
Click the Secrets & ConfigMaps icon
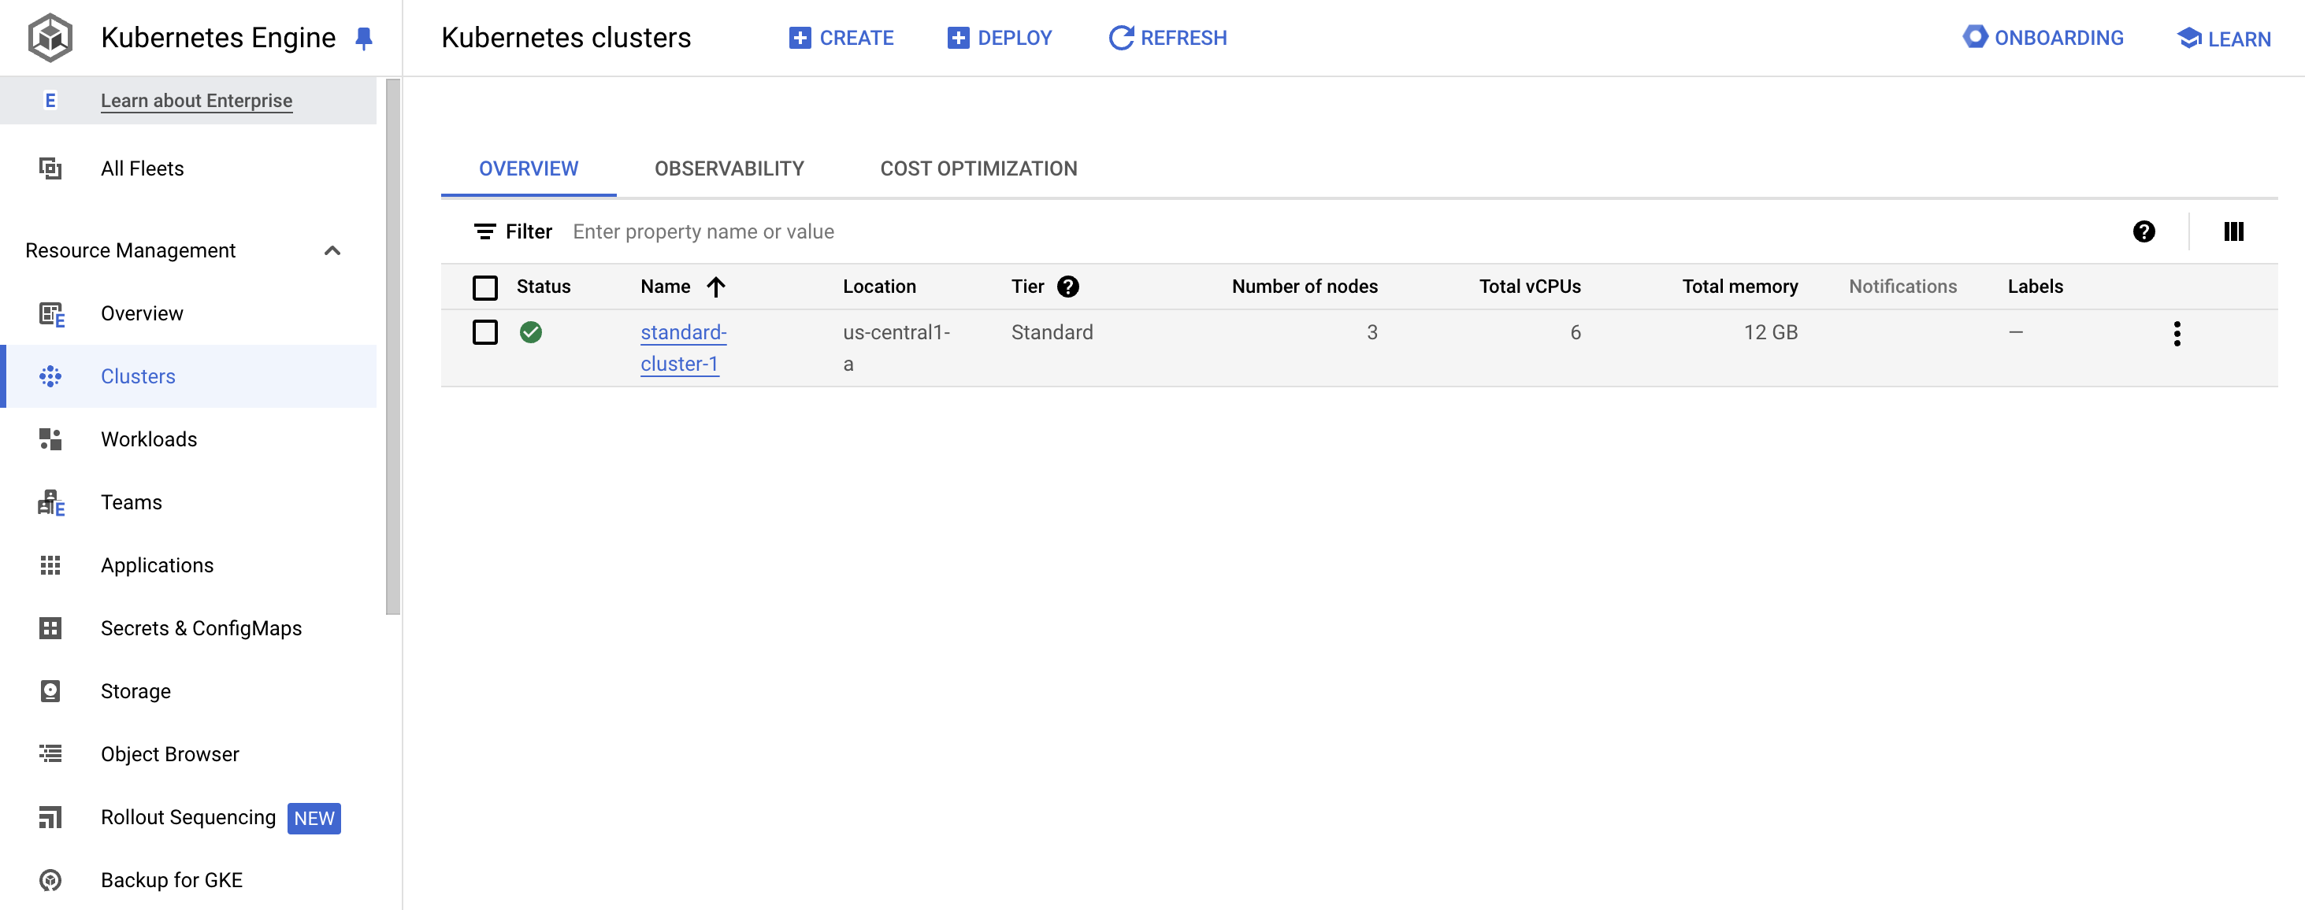pos(50,628)
